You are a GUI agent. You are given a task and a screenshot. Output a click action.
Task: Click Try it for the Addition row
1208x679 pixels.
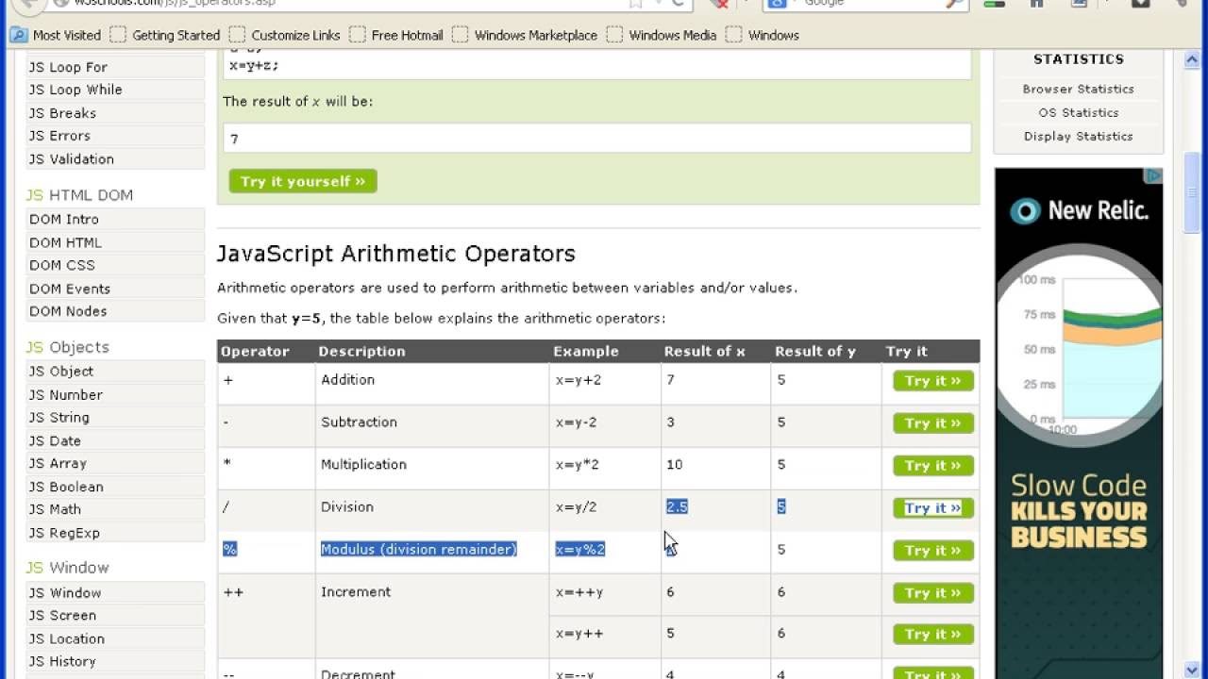[x=933, y=381]
